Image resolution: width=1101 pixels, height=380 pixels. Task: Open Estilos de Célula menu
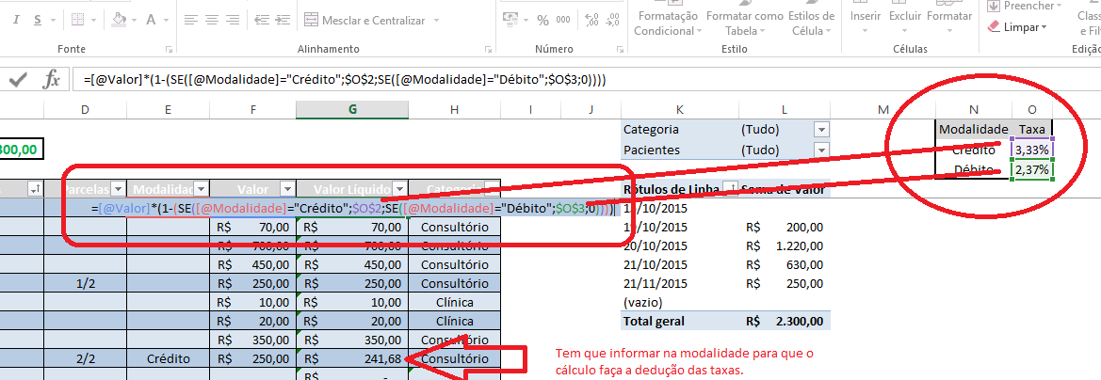coord(812,24)
